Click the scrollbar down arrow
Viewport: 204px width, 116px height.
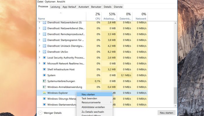[175, 106]
